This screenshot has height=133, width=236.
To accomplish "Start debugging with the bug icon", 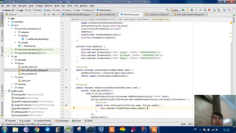I will [x=192, y=10].
